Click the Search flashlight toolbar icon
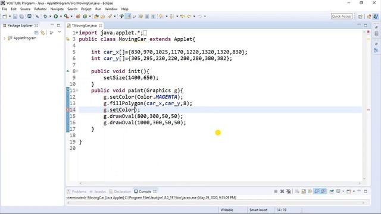The image size is (381, 214). (x=110, y=16)
